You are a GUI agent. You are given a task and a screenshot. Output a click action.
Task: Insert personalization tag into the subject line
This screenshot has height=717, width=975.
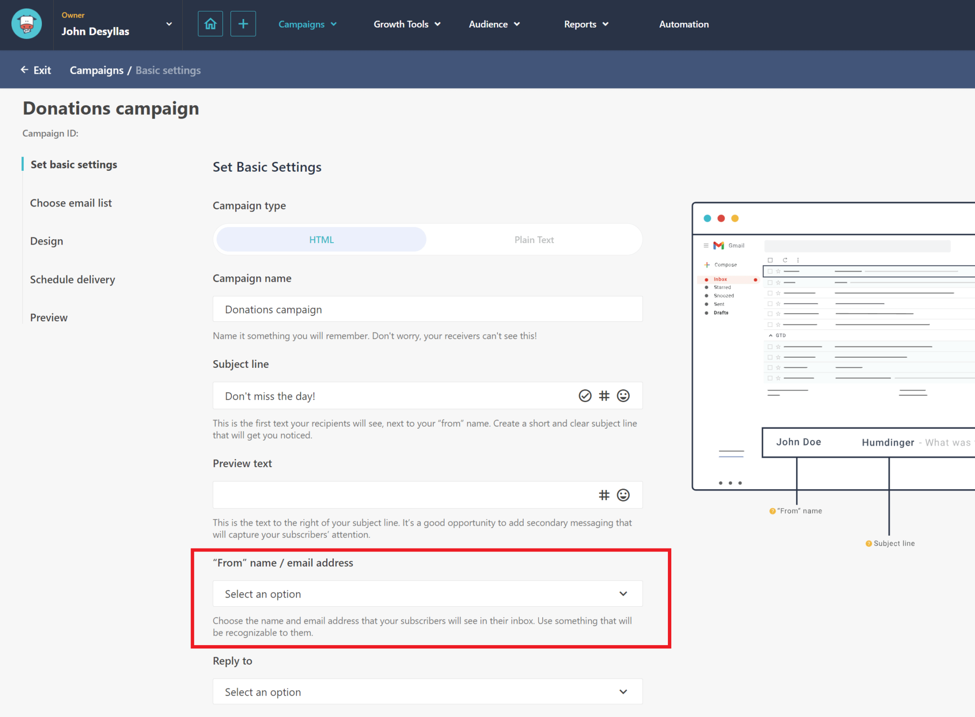tap(604, 395)
